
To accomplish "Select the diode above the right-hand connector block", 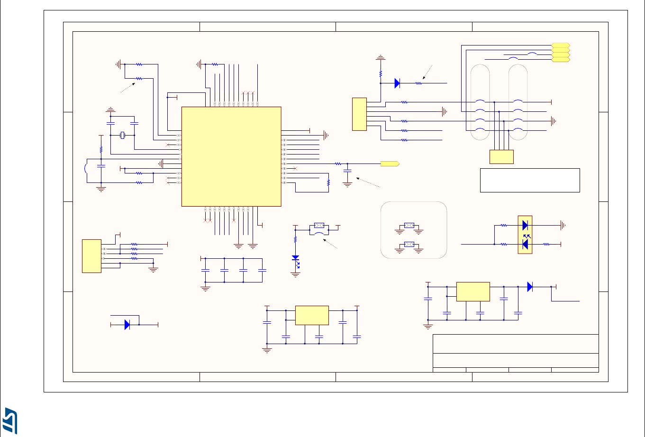I will (x=397, y=83).
